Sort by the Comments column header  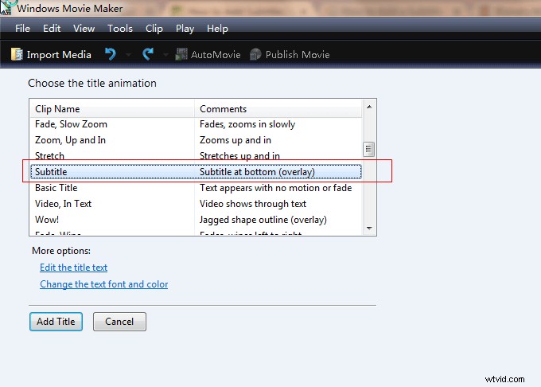point(278,109)
